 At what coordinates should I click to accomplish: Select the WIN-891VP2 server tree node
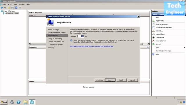(x=12, y=13)
